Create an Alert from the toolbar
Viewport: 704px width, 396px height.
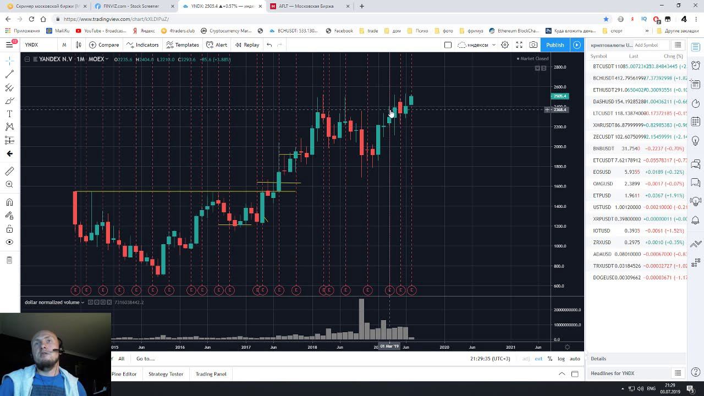point(217,45)
